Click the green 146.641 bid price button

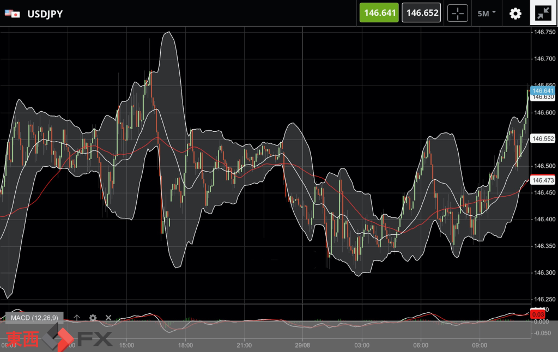(379, 13)
